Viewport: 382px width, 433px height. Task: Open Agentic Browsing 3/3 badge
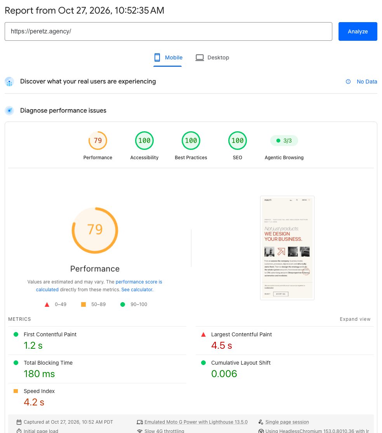click(x=284, y=141)
